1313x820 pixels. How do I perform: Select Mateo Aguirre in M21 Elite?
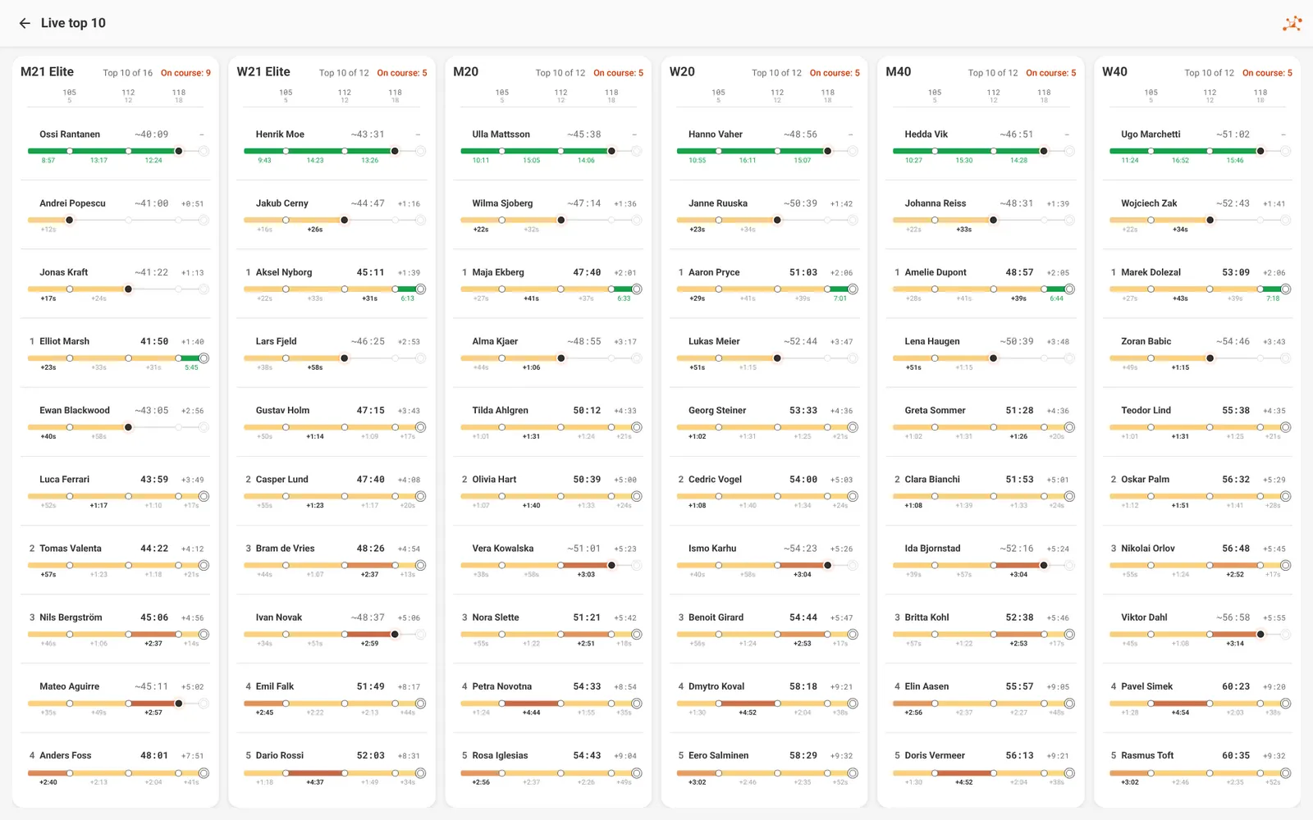69,686
